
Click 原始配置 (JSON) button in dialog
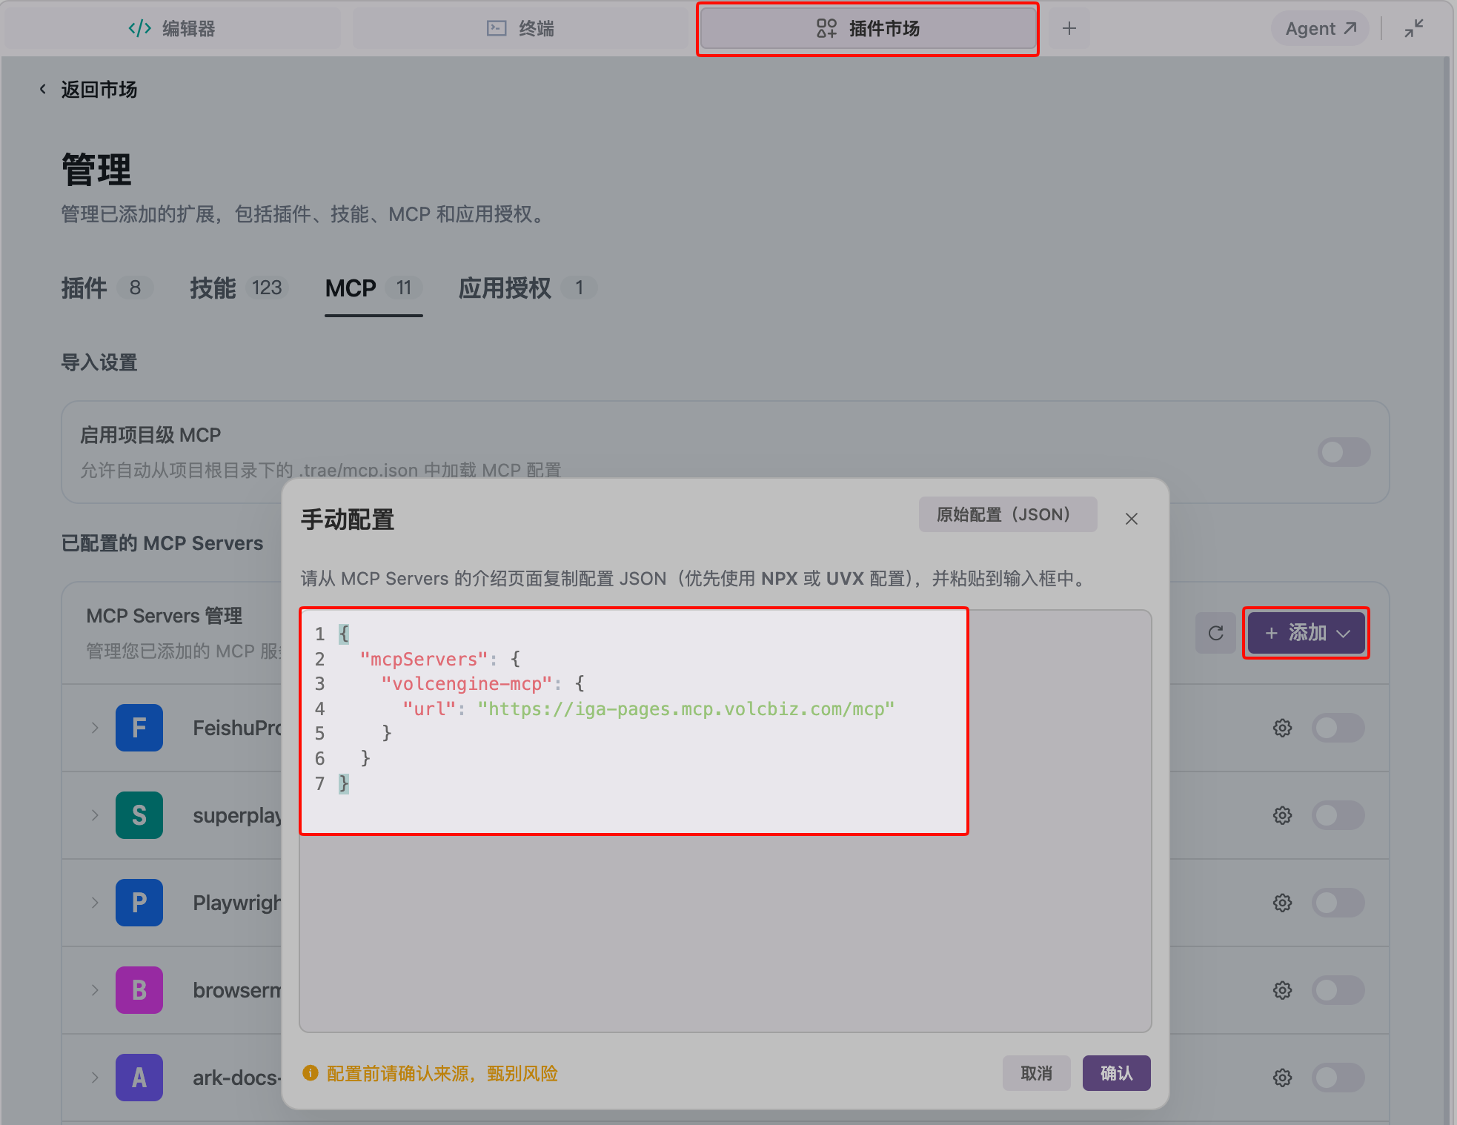(x=1007, y=514)
